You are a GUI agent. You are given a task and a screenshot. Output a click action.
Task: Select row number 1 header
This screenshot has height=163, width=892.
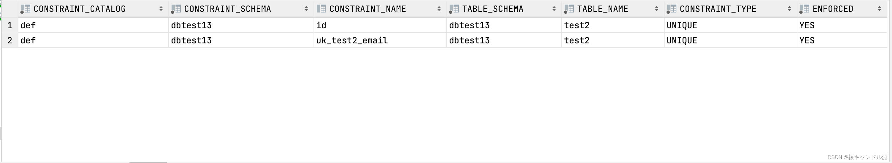[10, 25]
